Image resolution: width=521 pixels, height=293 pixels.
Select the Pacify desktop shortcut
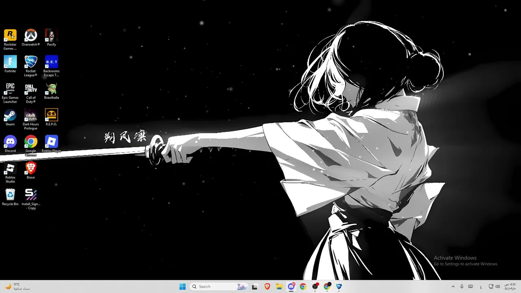(x=51, y=37)
